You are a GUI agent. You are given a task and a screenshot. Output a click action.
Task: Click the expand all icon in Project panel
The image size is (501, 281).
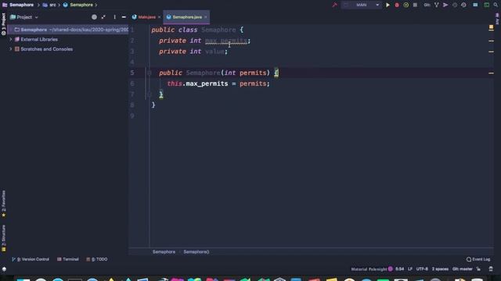pyautogui.click(x=103, y=17)
